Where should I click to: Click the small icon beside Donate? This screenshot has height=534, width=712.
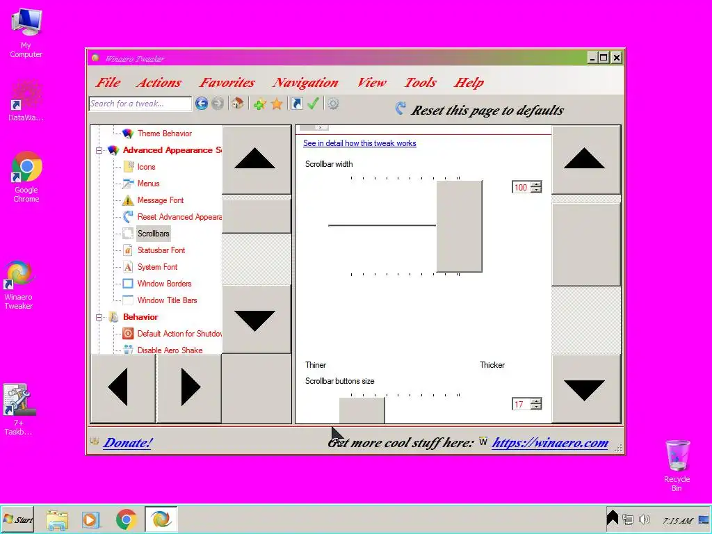tap(95, 441)
